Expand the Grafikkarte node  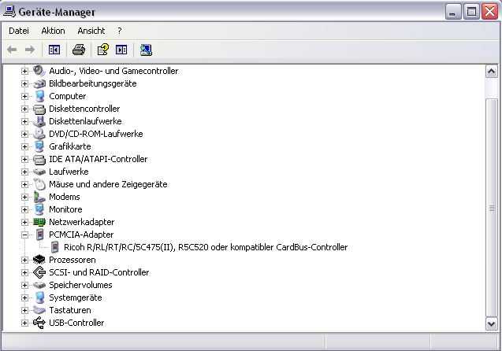[x=25, y=146]
